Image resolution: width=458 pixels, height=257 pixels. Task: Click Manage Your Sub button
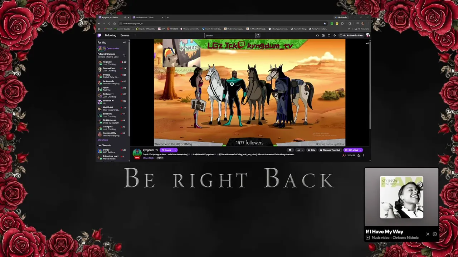click(x=330, y=150)
